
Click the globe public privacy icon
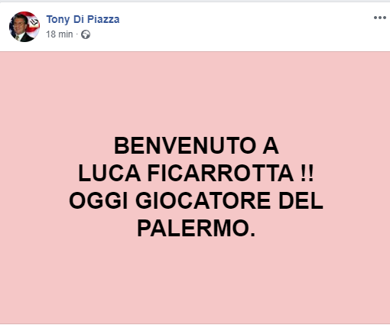tap(86, 34)
